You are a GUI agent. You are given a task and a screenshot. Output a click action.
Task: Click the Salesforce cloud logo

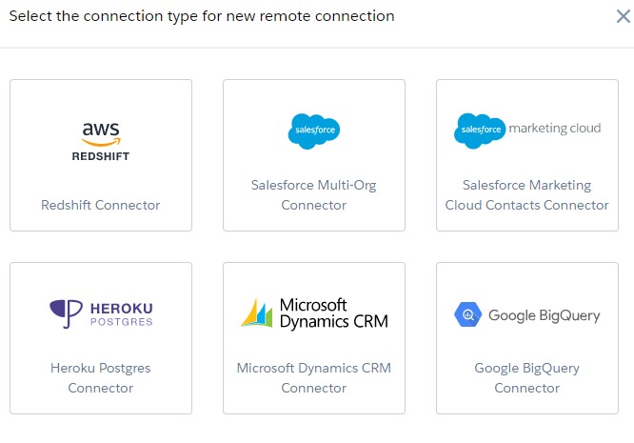pyautogui.click(x=314, y=131)
